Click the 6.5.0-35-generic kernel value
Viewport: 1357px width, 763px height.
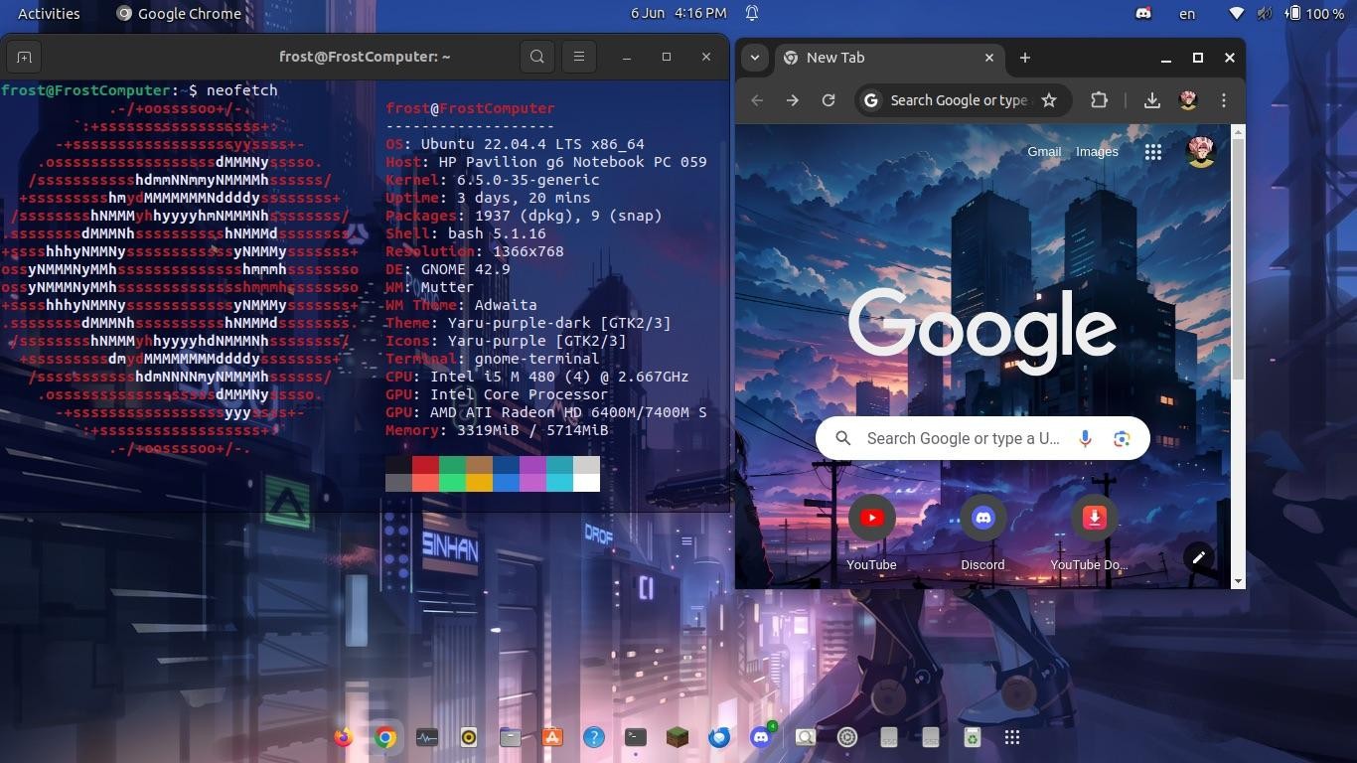pyautogui.click(x=528, y=180)
